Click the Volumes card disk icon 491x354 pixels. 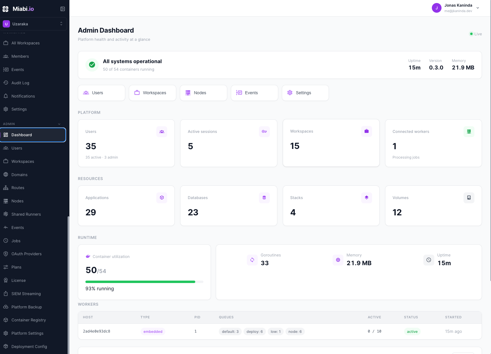(x=469, y=198)
